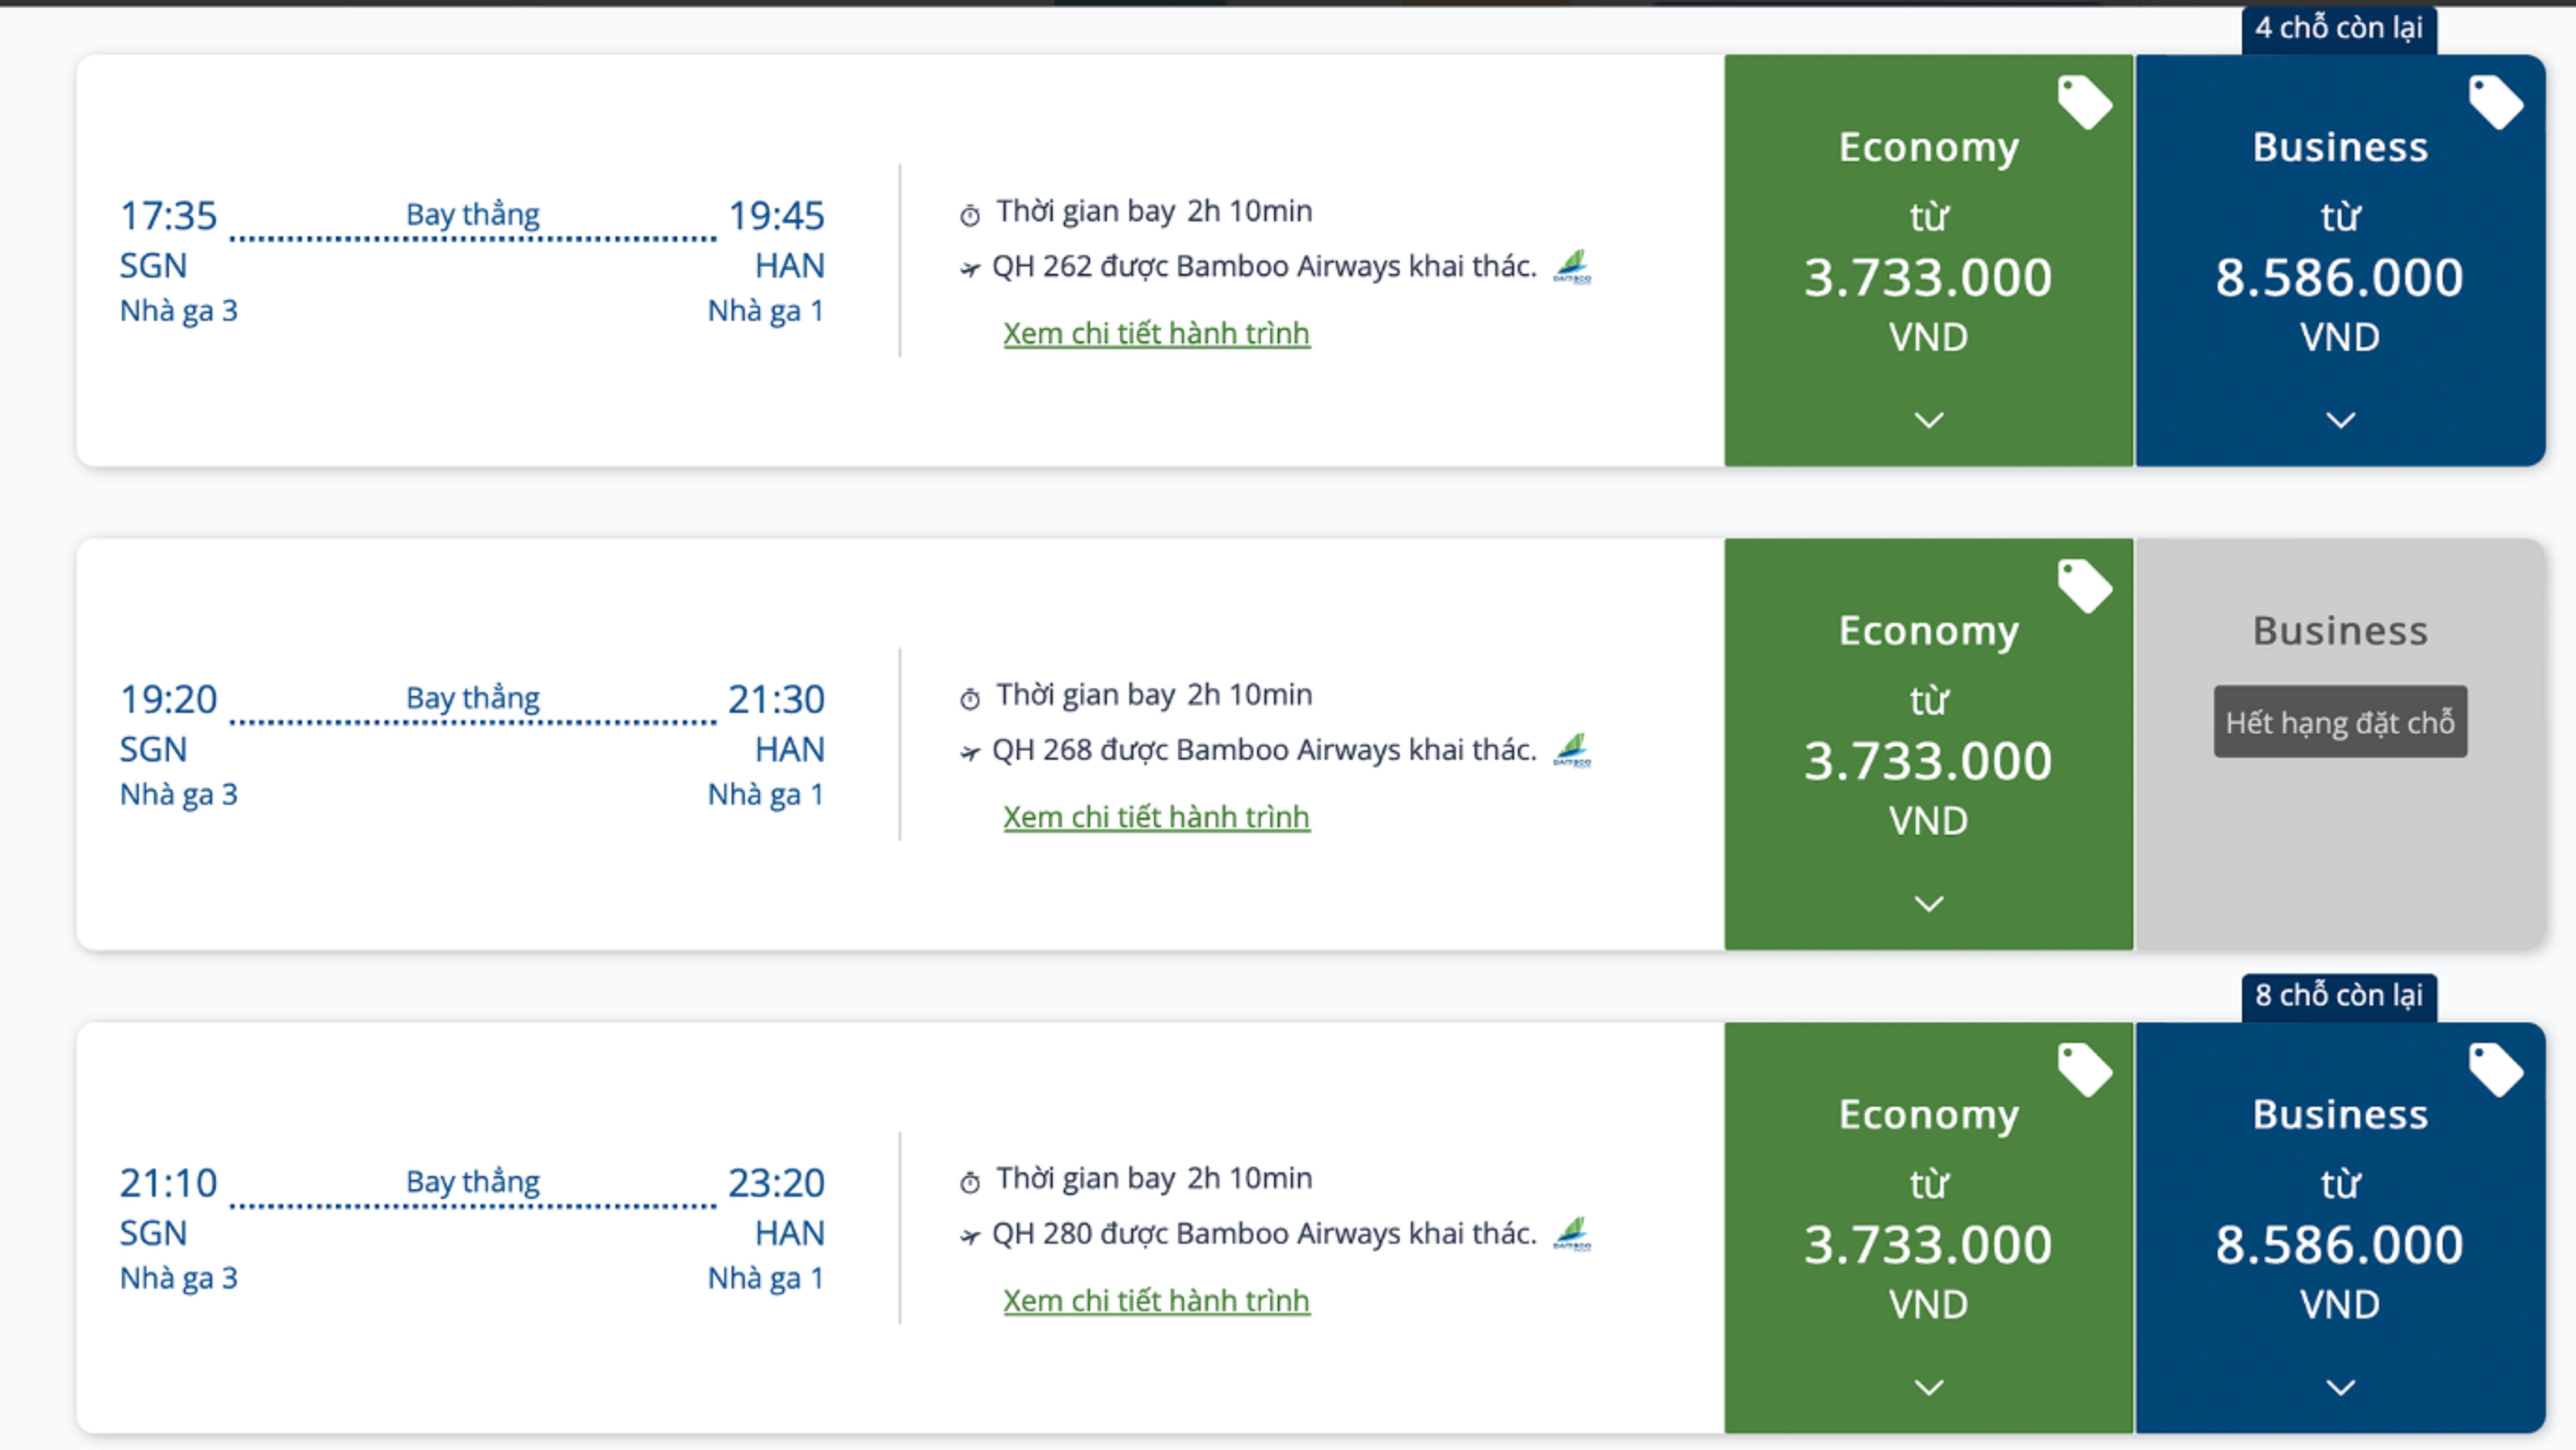Open itinerary details link for QH 280

1156,1300
